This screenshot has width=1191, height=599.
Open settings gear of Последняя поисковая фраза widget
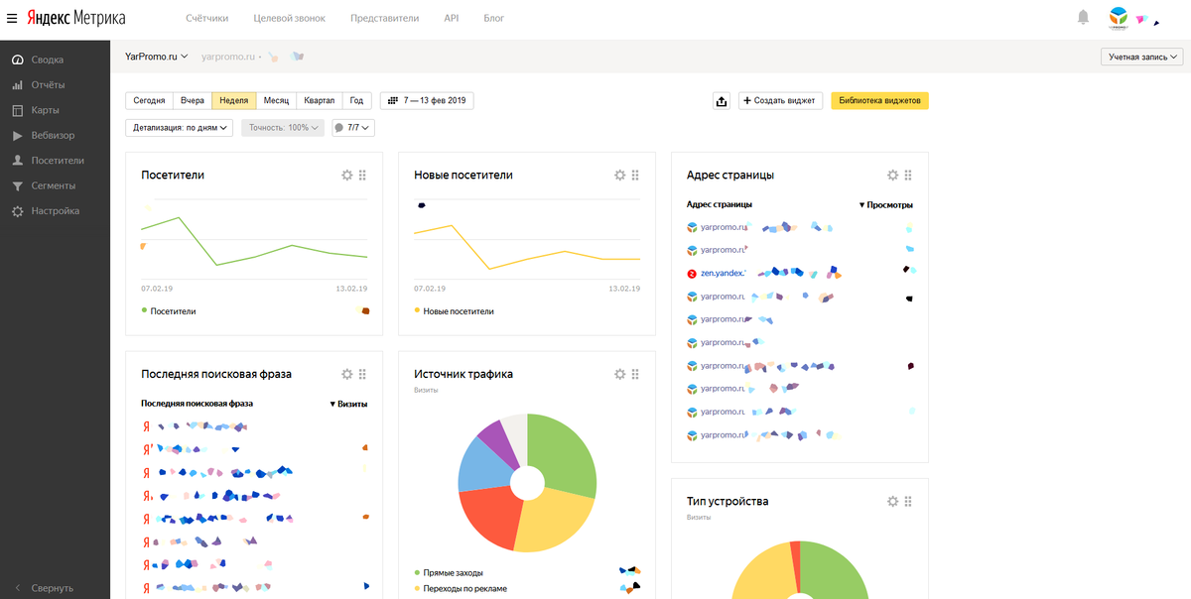[346, 374]
